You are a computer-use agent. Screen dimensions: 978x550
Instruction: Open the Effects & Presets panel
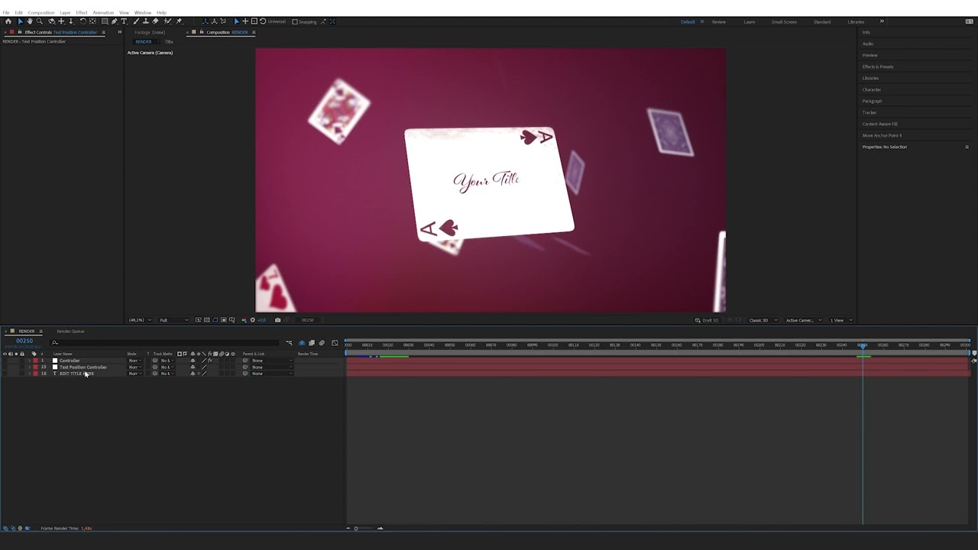point(878,66)
